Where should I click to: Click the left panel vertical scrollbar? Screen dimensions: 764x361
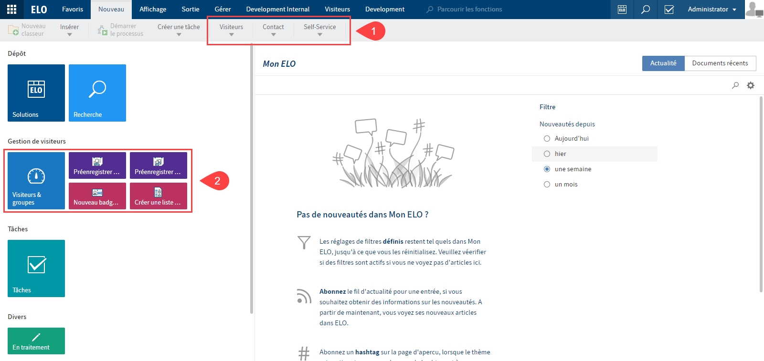tap(252, 179)
